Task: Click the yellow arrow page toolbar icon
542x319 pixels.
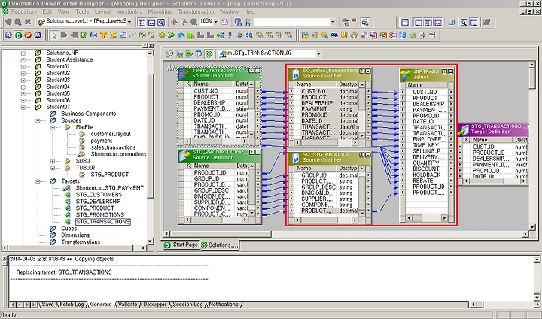Action: point(422,35)
